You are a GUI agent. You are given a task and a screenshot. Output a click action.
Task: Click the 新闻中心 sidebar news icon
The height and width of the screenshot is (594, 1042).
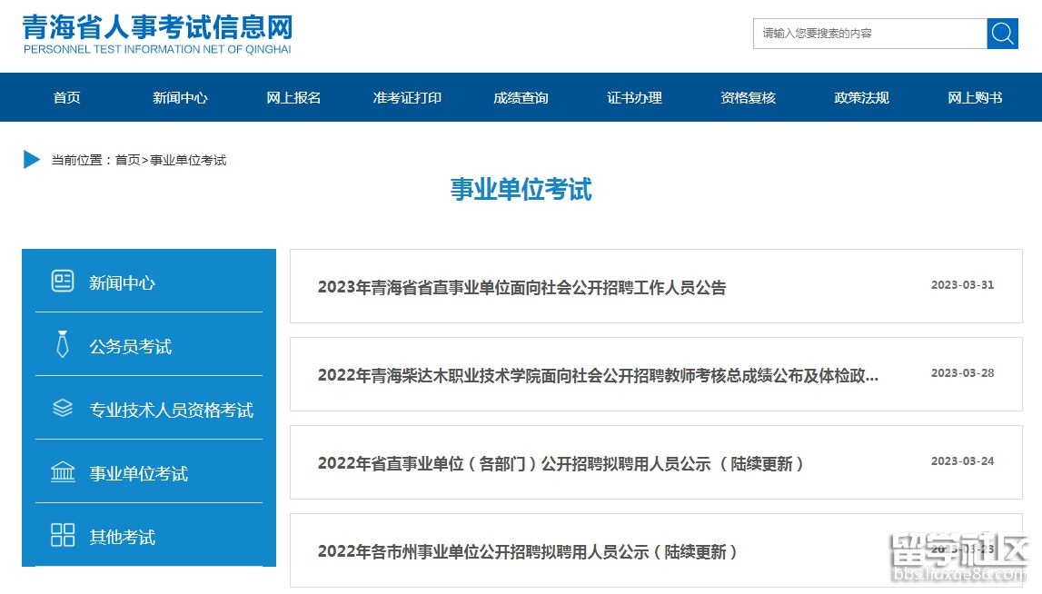63,282
